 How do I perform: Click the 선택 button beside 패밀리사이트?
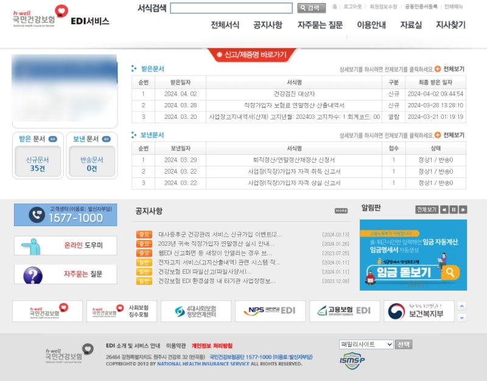click(x=404, y=344)
